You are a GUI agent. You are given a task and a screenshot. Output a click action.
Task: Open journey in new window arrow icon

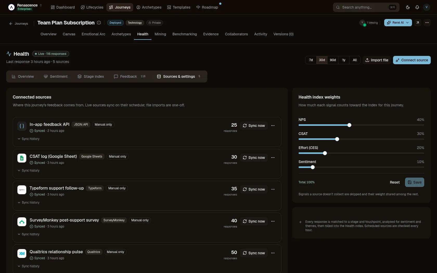417,23
